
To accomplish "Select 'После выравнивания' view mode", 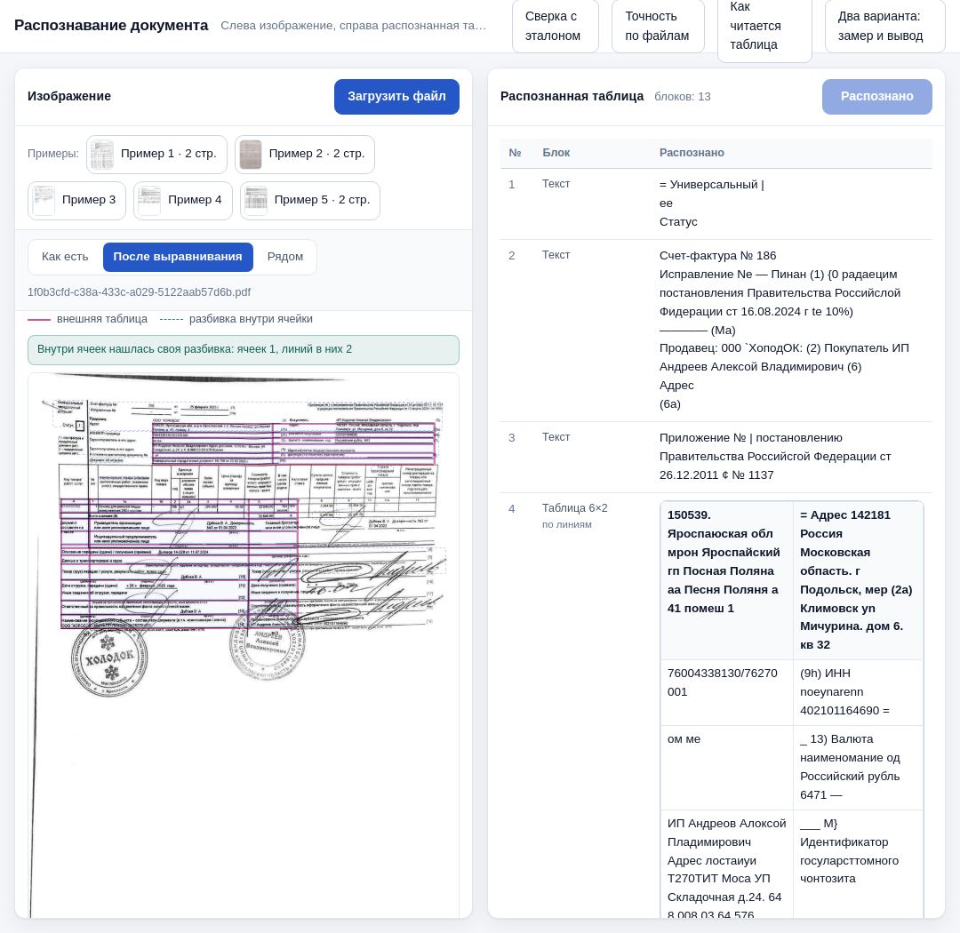I will (x=178, y=257).
